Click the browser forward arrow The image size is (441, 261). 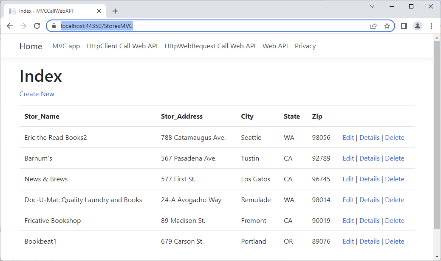point(23,26)
